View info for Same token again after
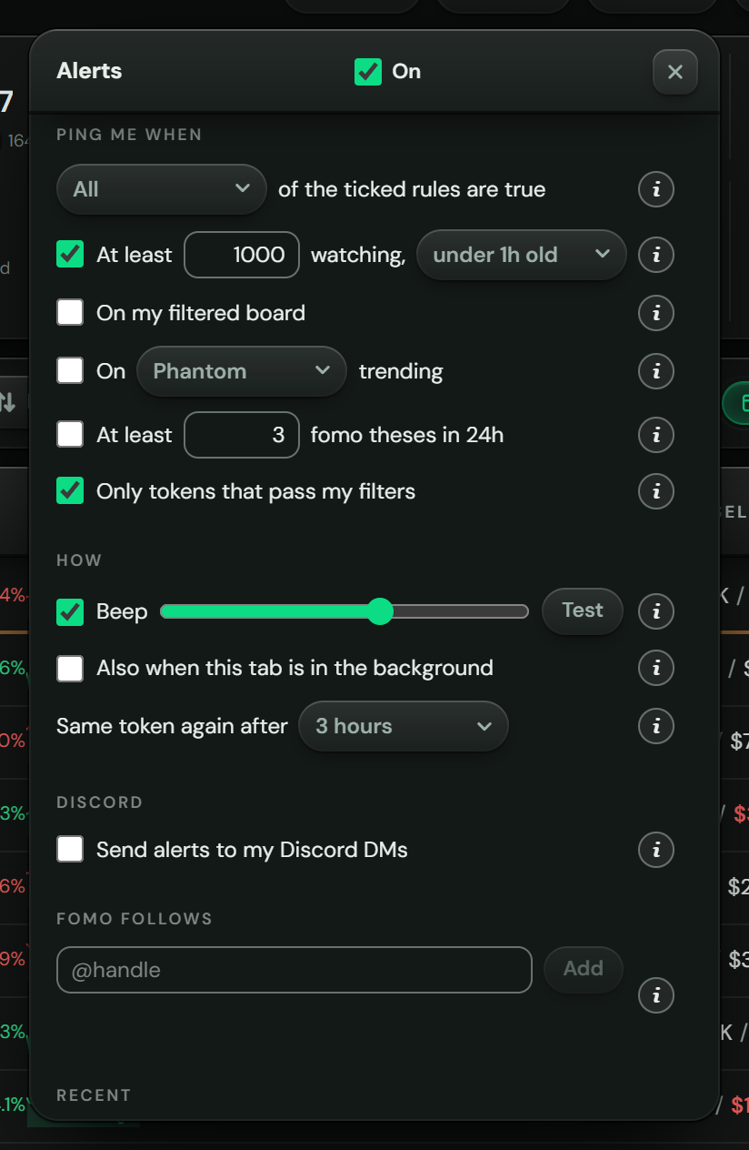Viewport: 749px width, 1150px height. point(656,726)
